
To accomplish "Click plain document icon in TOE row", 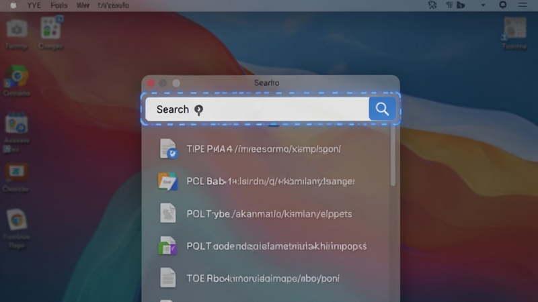I will pos(167,277).
